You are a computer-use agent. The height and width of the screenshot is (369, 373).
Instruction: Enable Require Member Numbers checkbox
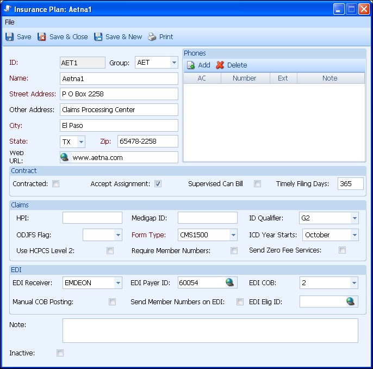(234, 251)
